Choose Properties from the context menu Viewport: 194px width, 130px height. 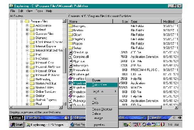(x=102, y=125)
